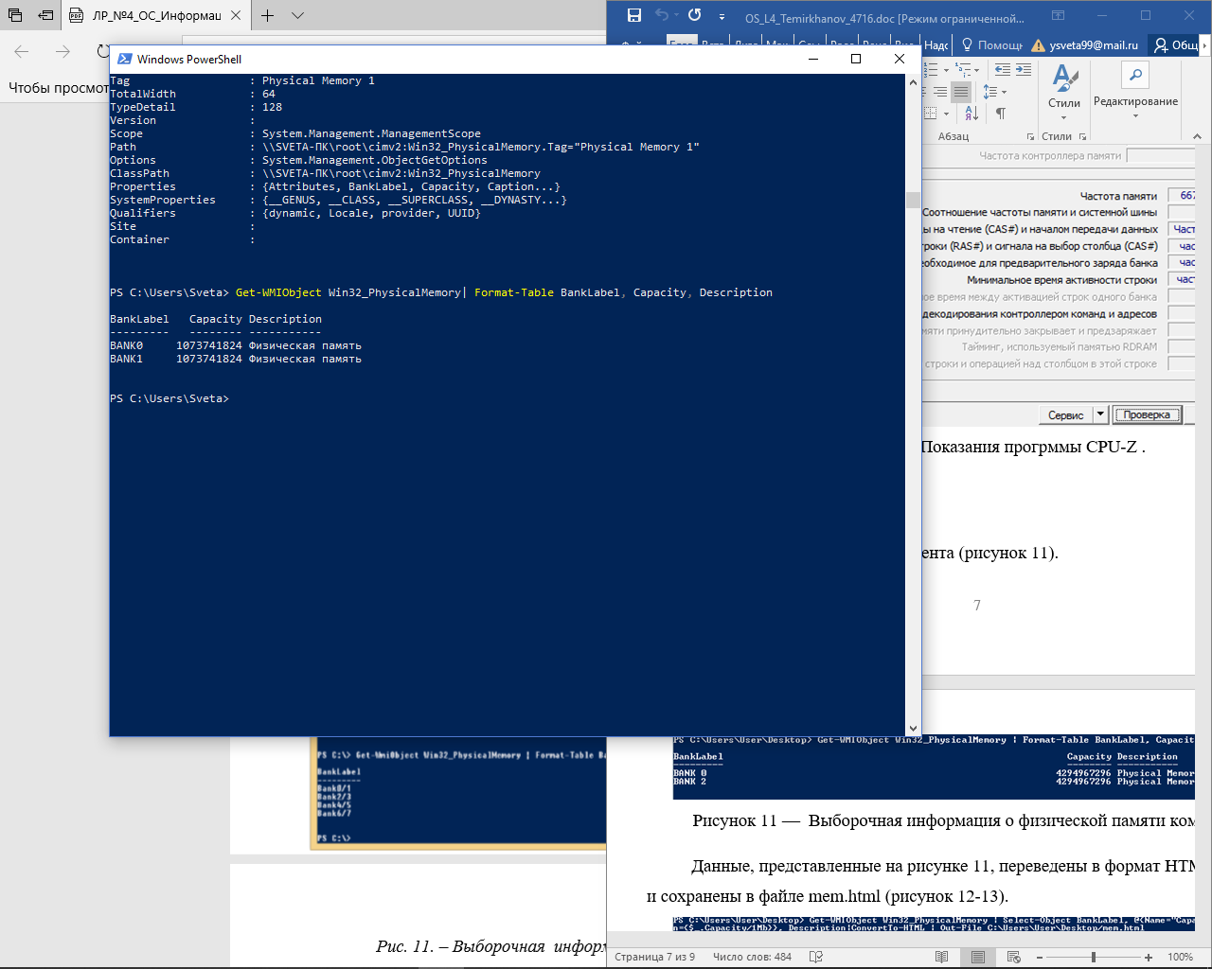Click the Проверка button
Screen dimensions: 1212x969
(x=1148, y=414)
